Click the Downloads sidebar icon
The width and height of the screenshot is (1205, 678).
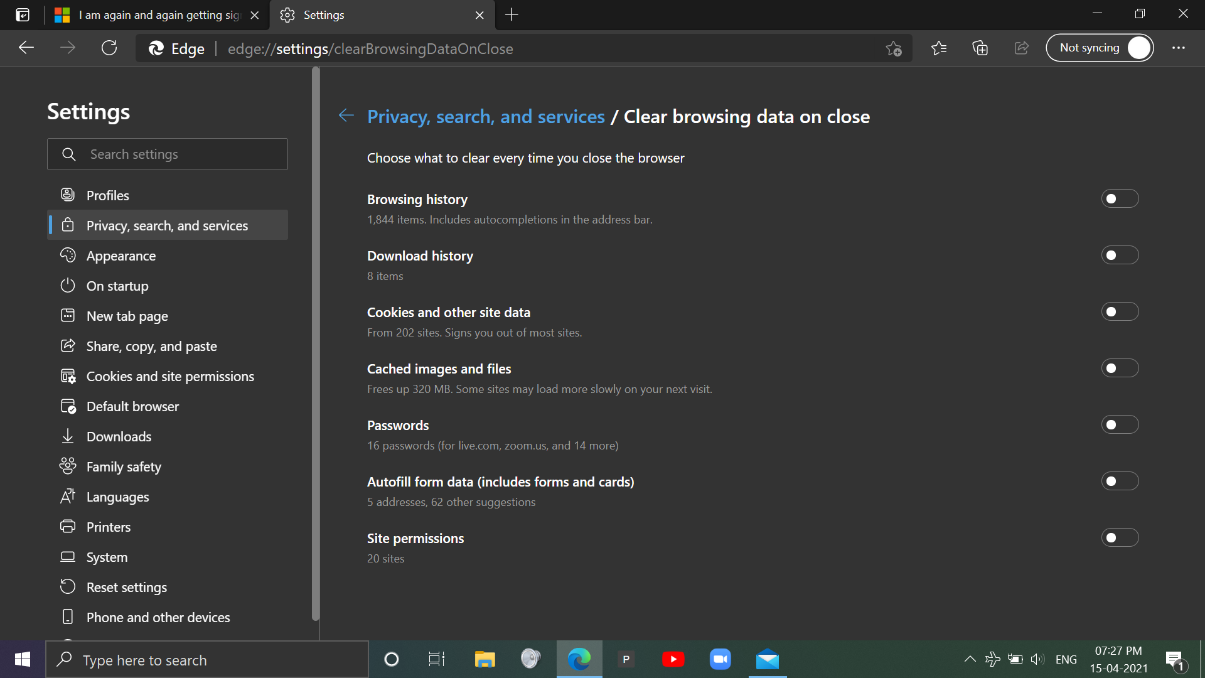pyautogui.click(x=68, y=436)
